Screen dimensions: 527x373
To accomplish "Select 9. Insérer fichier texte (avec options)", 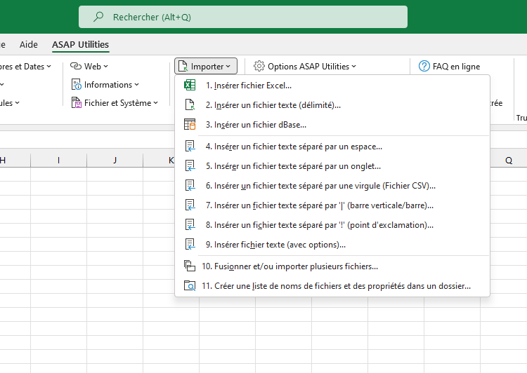I will [x=332, y=245].
